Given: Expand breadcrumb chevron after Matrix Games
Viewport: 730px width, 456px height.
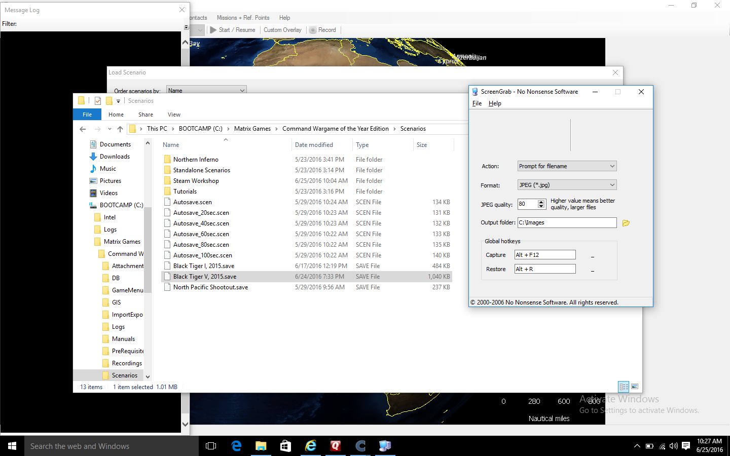Looking at the screenshot, I should (x=277, y=129).
